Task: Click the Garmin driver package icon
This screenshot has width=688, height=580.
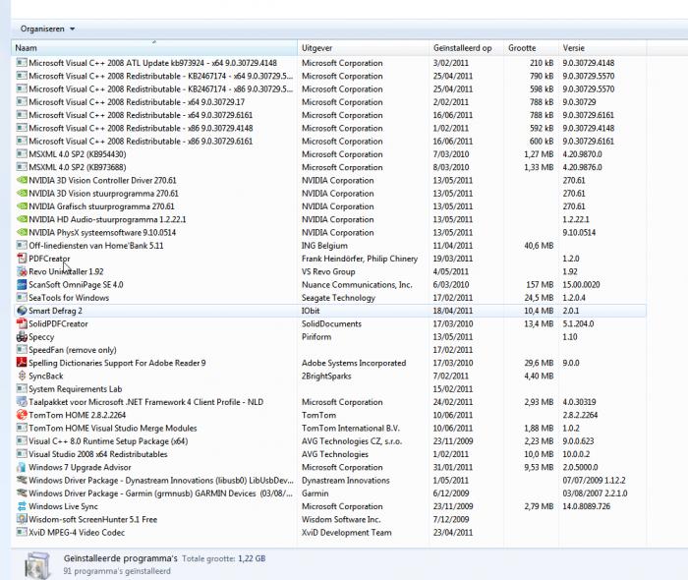Action: [x=22, y=493]
